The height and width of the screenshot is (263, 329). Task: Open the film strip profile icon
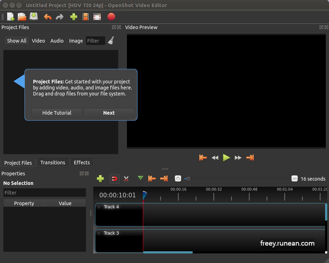pos(85,17)
